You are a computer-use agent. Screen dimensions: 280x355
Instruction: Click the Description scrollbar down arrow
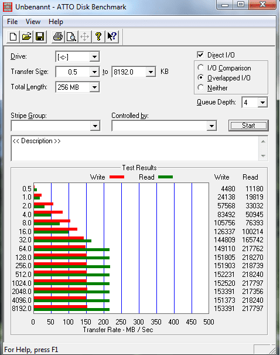(263, 155)
